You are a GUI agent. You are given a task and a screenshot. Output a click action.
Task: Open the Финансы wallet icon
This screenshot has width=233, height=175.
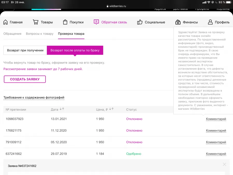(178, 22)
